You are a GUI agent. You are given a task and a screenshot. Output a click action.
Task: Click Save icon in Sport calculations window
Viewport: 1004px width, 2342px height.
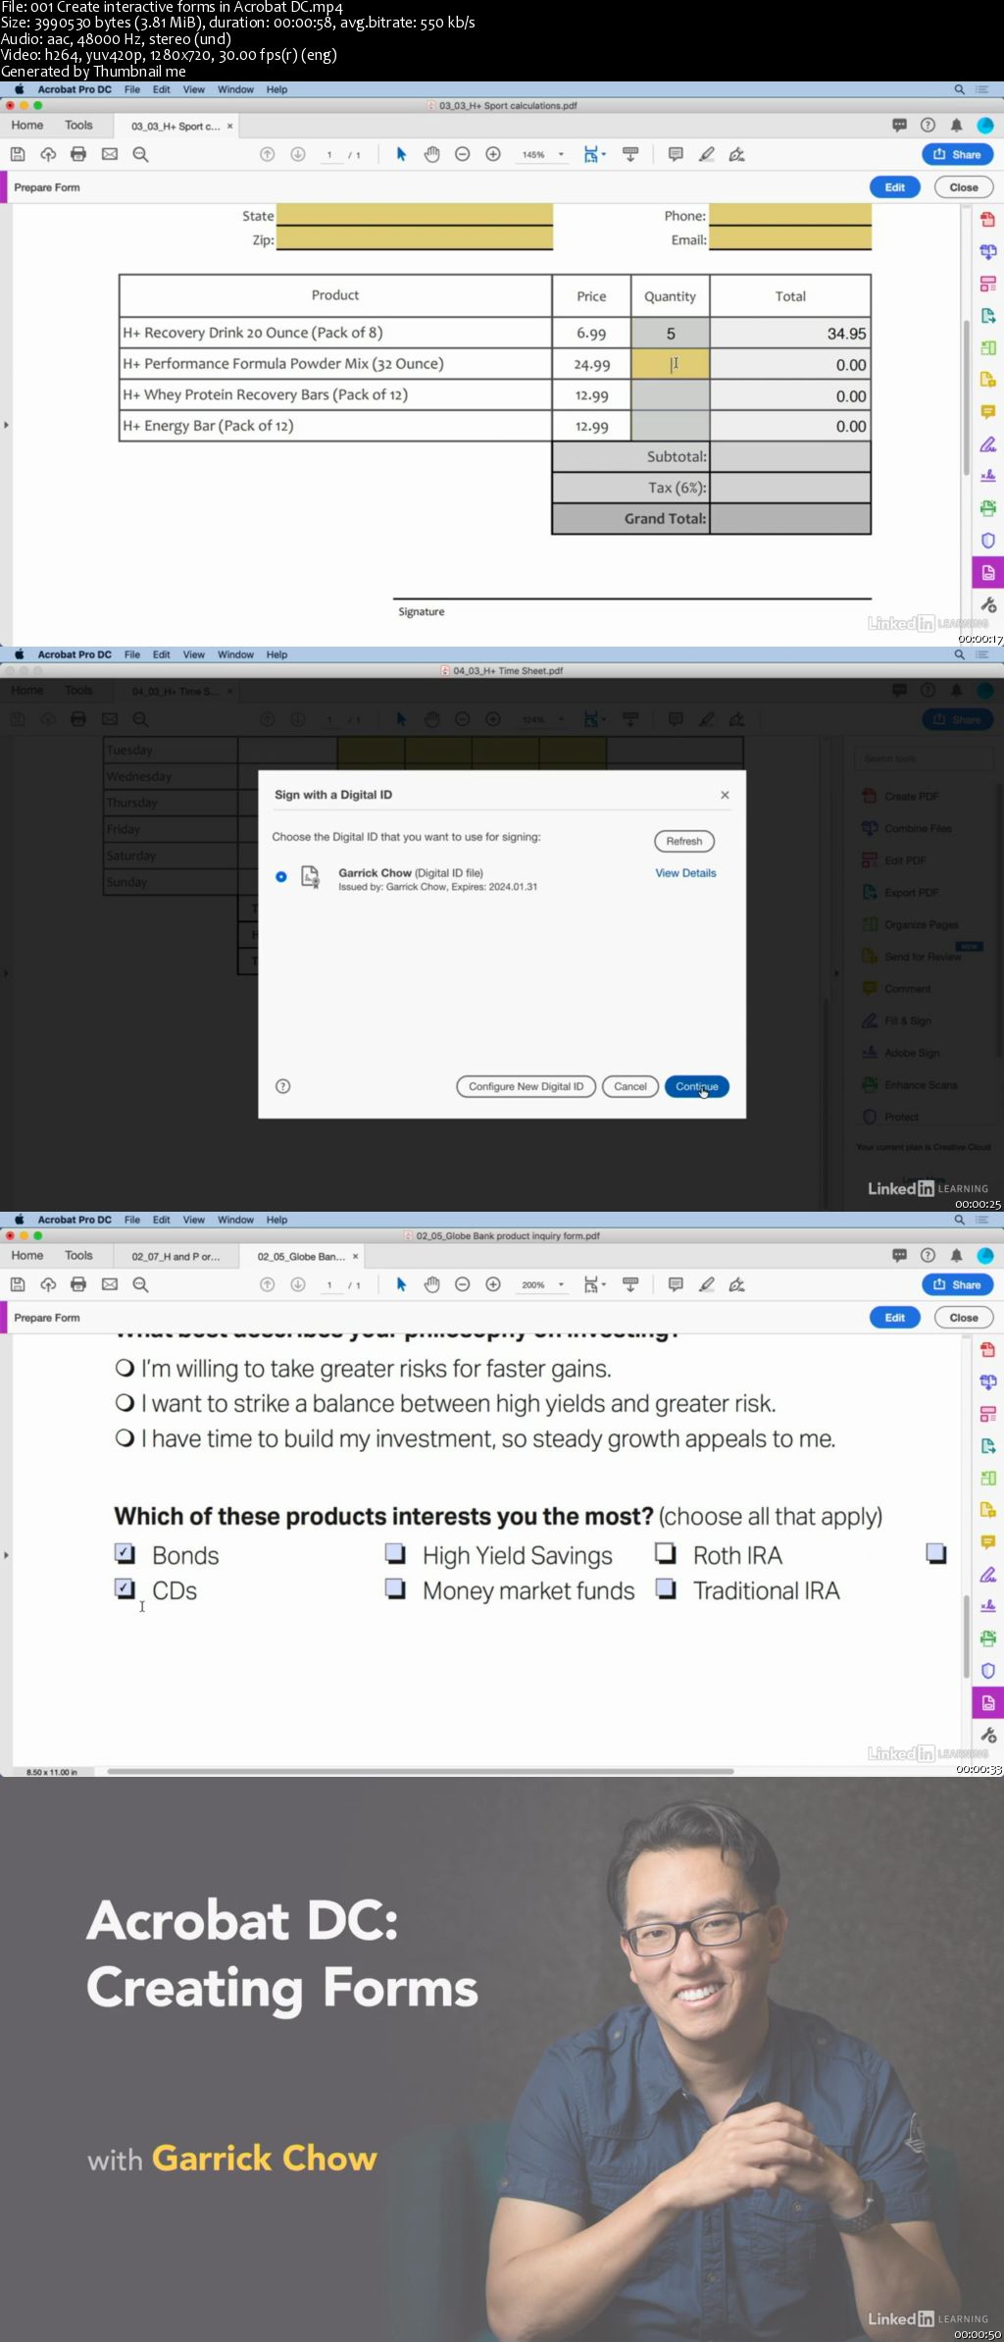pos(18,154)
